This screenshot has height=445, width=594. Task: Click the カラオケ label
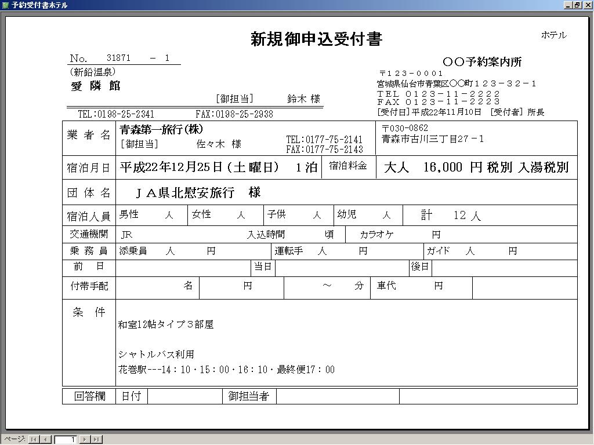377,235
